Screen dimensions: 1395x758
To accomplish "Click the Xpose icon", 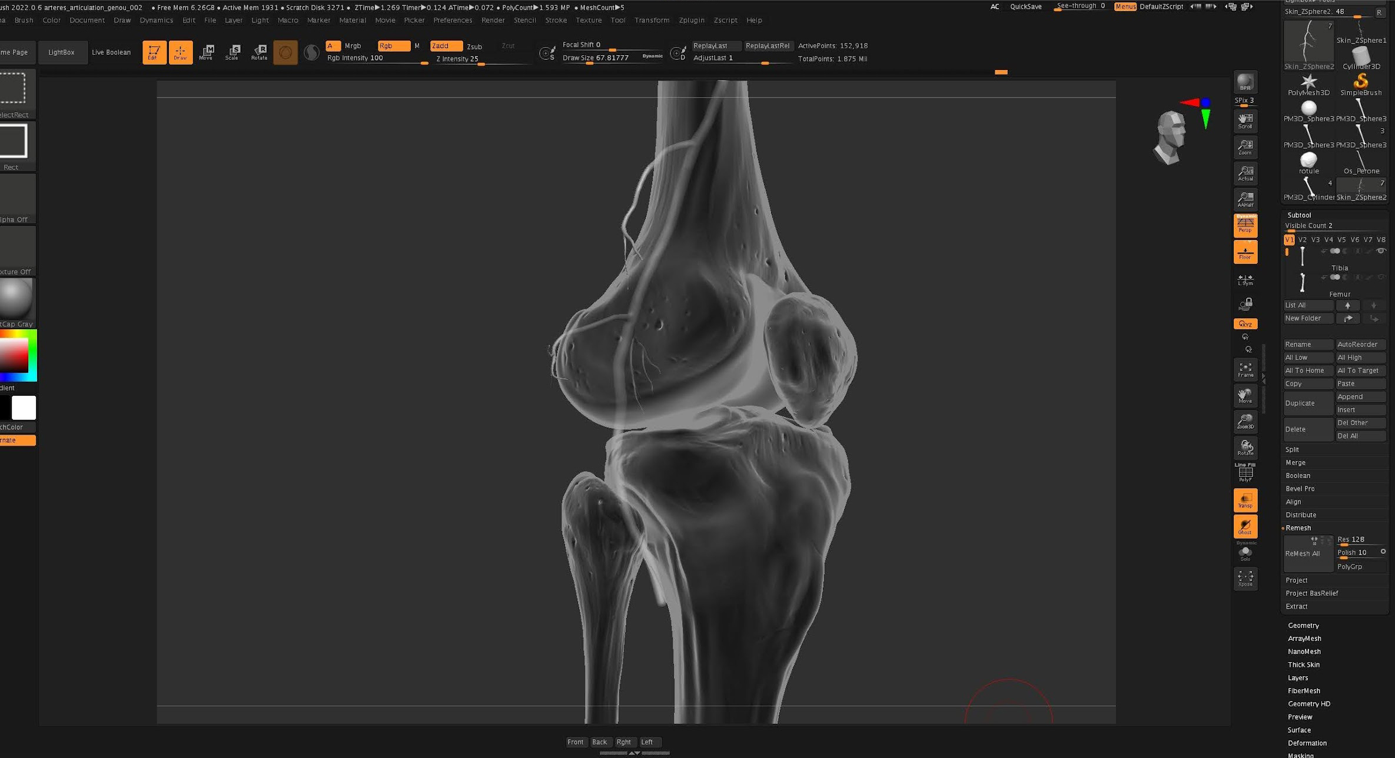I will [x=1245, y=579].
